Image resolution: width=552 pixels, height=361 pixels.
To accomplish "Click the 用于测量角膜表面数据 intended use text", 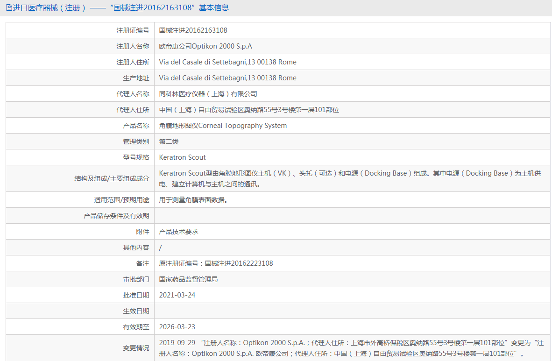I will [x=194, y=200].
